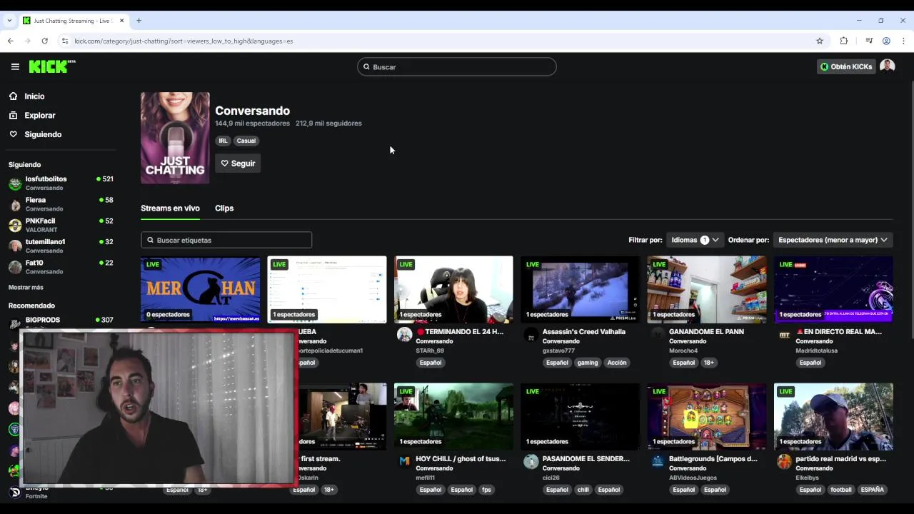Viewport: 914px width, 514px height.
Task: Click the browser back arrow
Action: coord(11,41)
